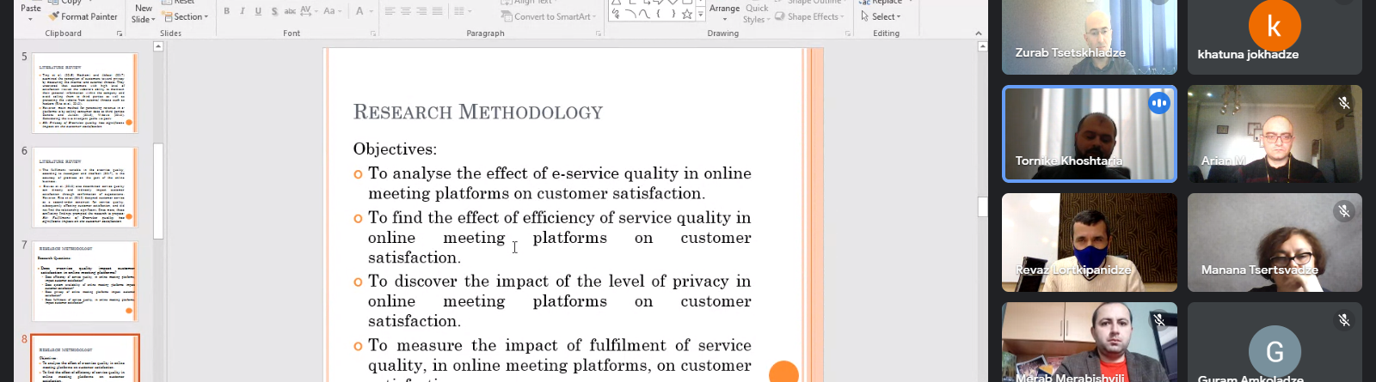Click the Research Methodology slide title
Screen dimensions: 1376x382
(x=478, y=112)
